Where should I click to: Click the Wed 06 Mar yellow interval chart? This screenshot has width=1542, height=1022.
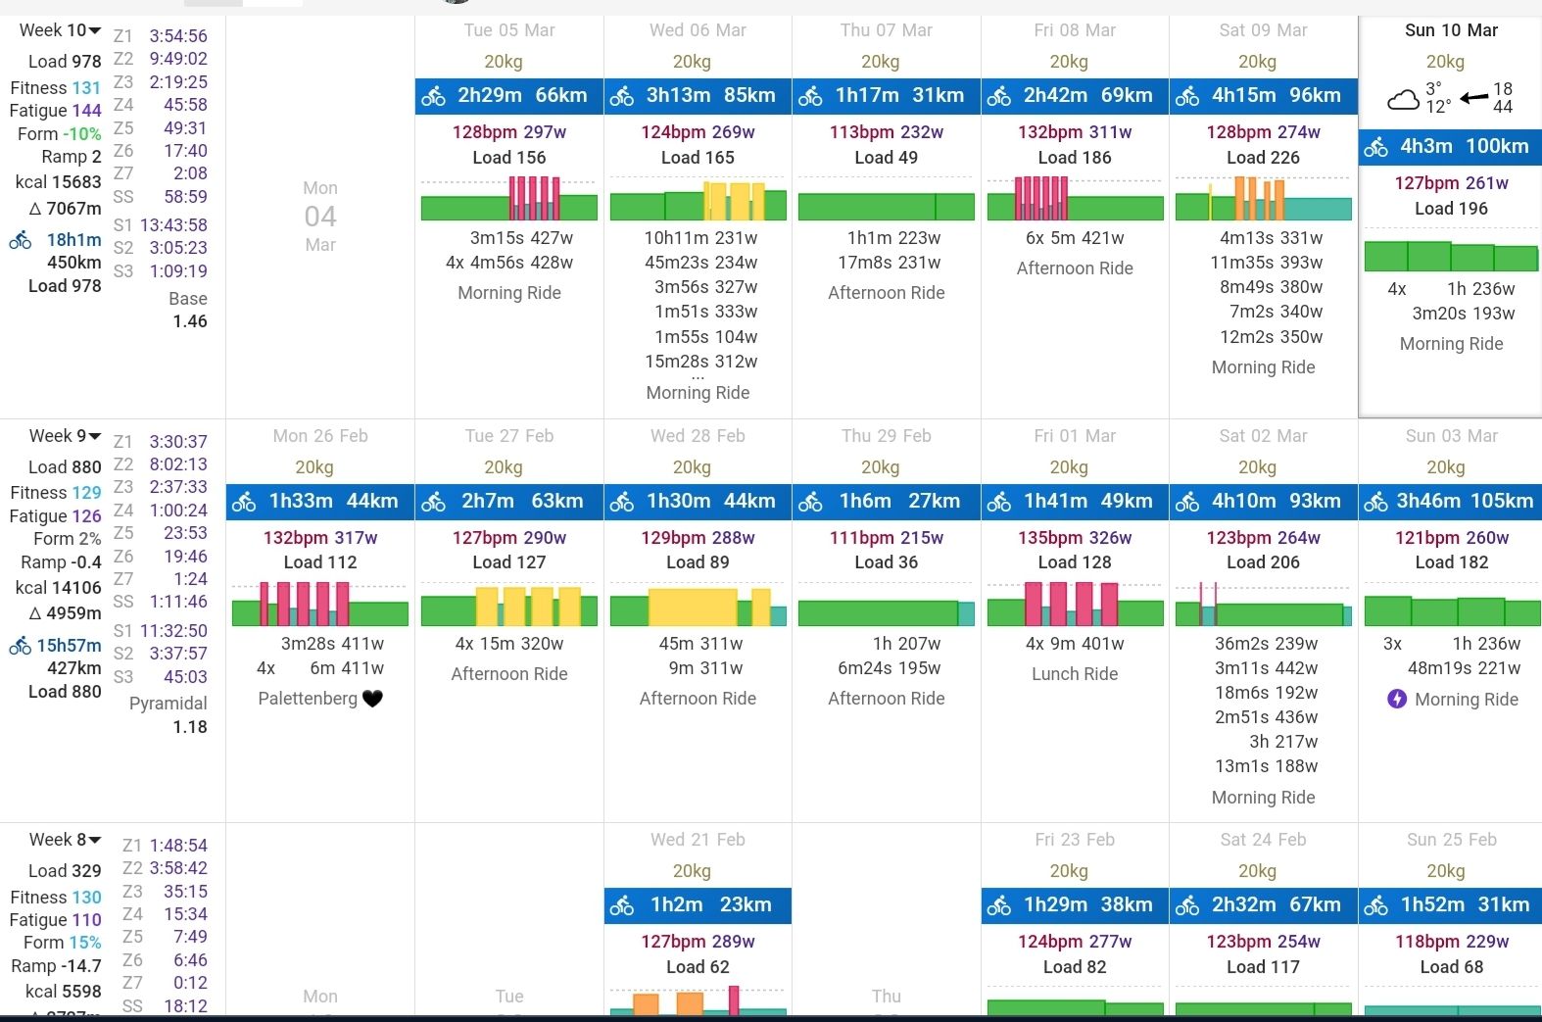698,199
